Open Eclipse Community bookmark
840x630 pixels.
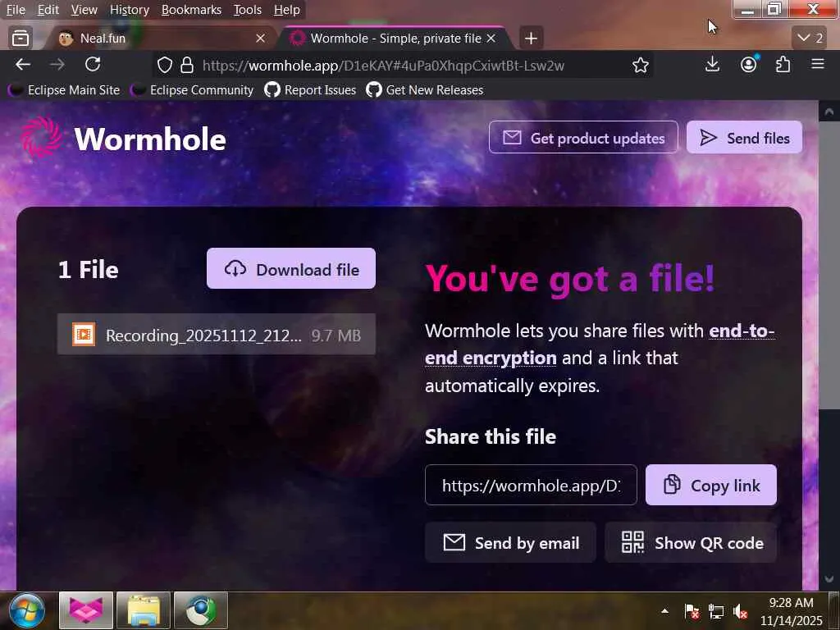(192, 90)
